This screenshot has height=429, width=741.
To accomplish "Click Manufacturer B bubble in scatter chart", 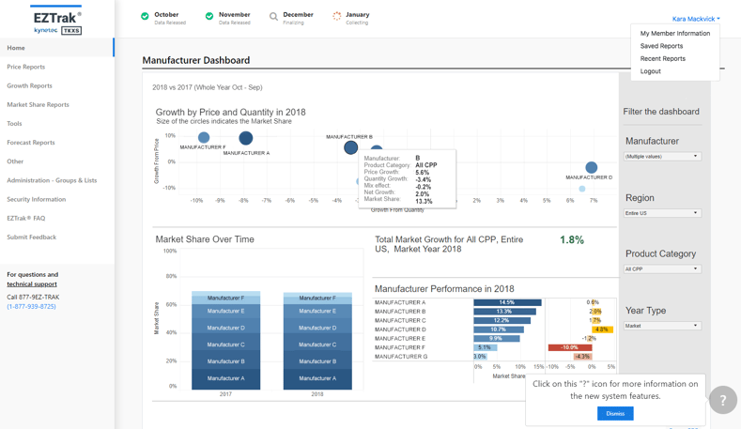I will click(x=350, y=147).
